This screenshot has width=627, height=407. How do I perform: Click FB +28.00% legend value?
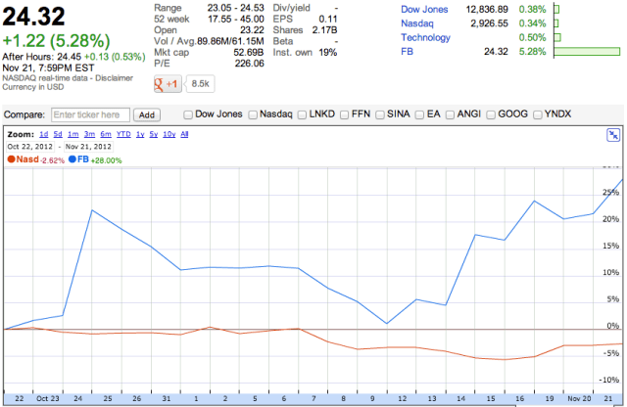[x=106, y=160]
